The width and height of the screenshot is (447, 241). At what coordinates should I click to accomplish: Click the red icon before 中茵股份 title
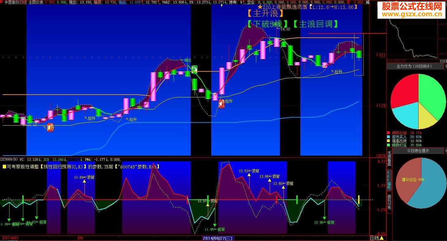[x=2, y=2]
